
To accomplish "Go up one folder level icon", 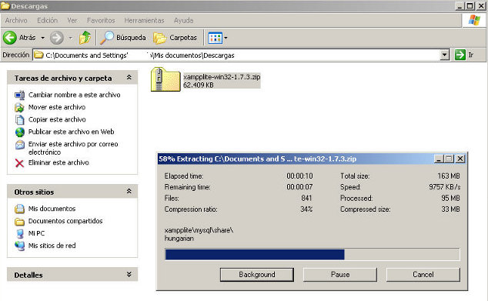I will pos(85,38).
